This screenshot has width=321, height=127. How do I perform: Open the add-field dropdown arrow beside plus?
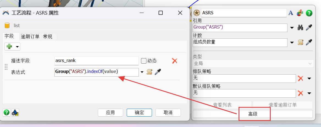(17, 47)
